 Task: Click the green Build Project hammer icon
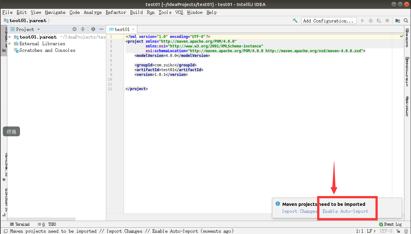[295, 21]
